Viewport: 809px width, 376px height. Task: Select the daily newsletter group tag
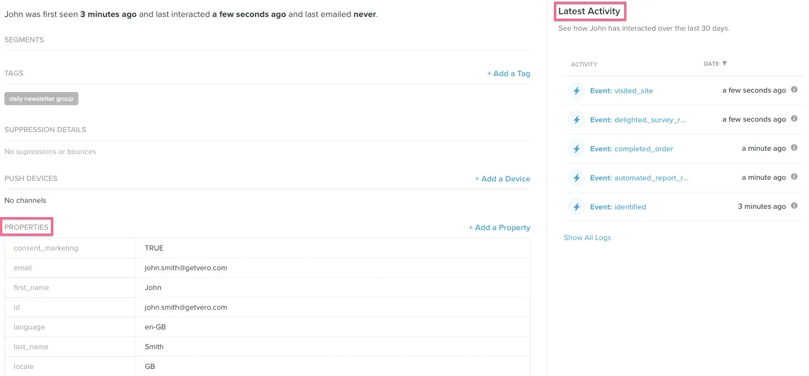(41, 99)
